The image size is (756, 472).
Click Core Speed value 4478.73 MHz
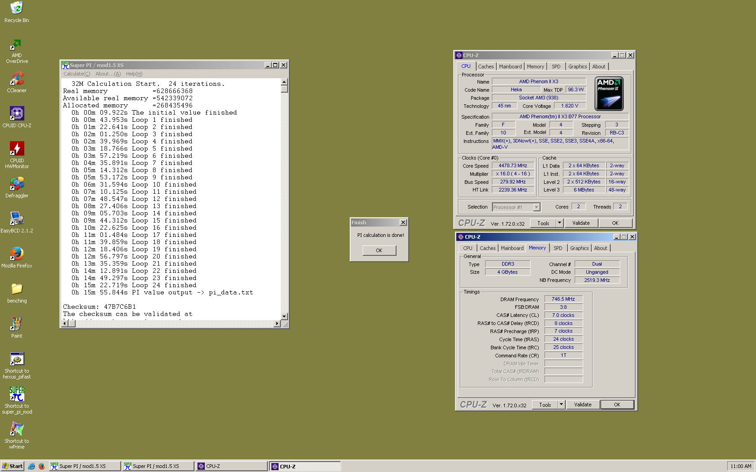pyautogui.click(x=513, y=165)
